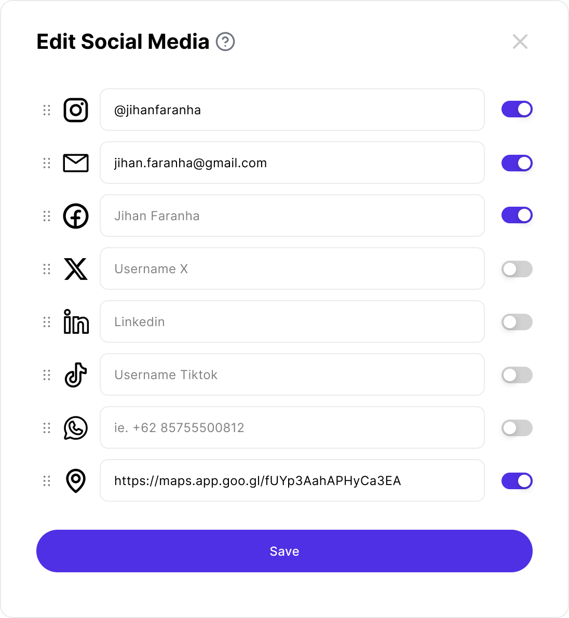
Task: Click the Facebook logo icon
Action: click(x=76, y=216)
